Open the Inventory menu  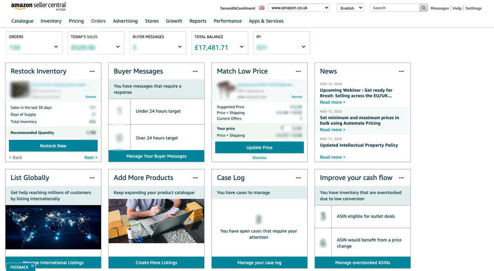click(51, 21)
